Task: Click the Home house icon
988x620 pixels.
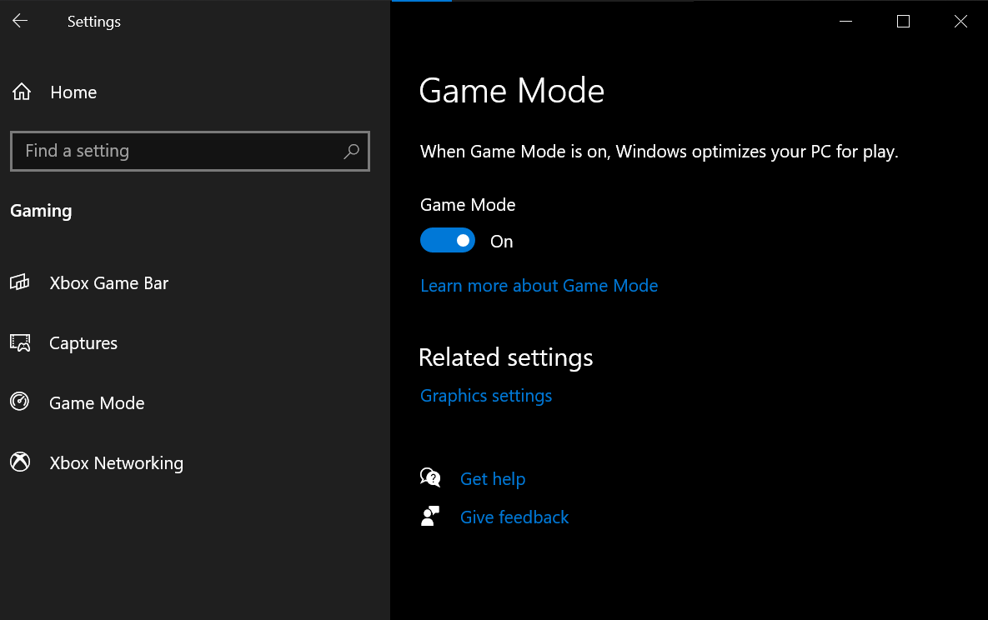Action: (22, 92)
